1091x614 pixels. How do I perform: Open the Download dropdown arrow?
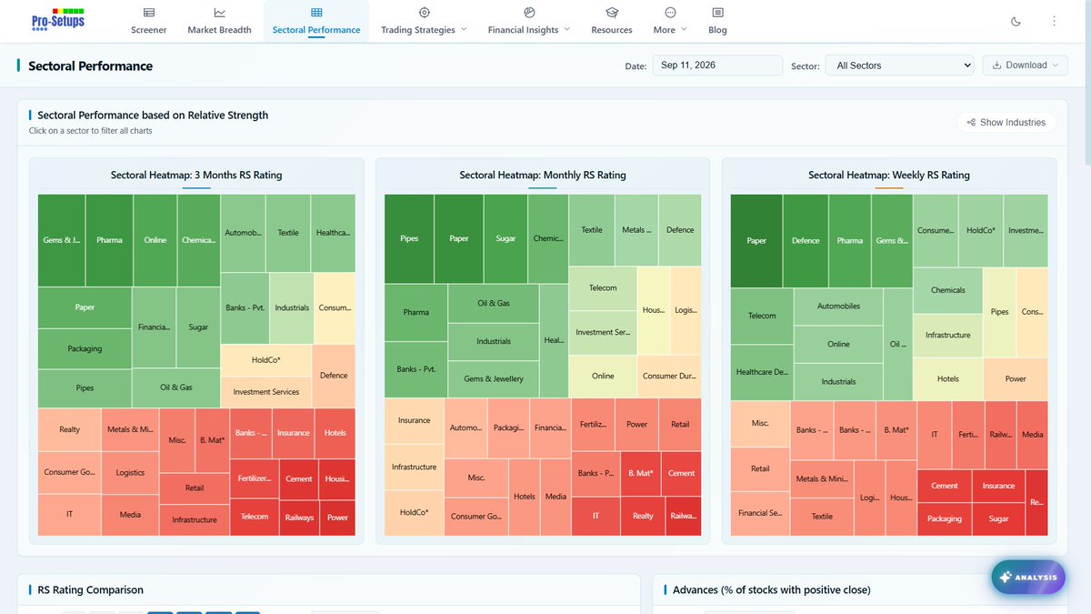[1056, 65]
